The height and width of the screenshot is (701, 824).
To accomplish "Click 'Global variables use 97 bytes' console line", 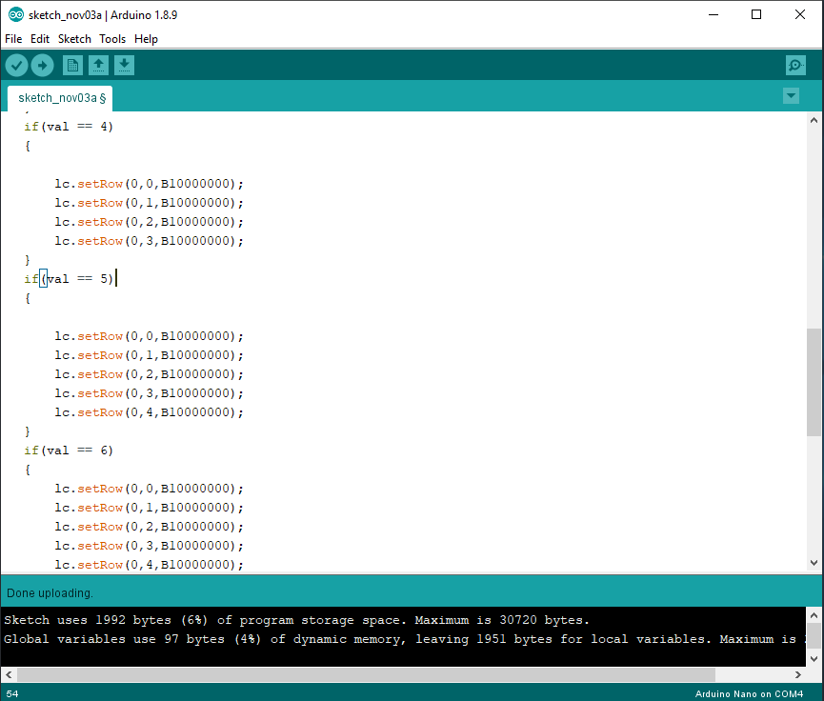I will click(x=405, y=639).
